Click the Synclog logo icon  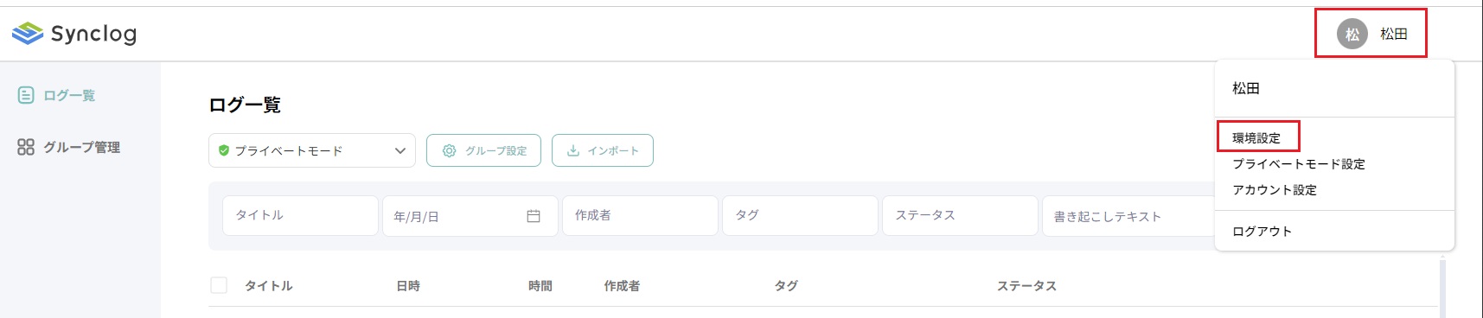pyautogui.click(x=28, y=34)
